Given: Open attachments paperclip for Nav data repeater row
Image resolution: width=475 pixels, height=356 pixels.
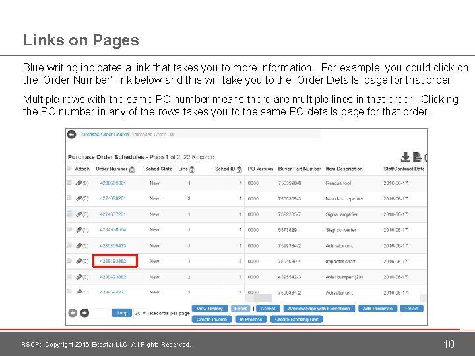Looking at the screenshot, I should click(x=79, y=198).
